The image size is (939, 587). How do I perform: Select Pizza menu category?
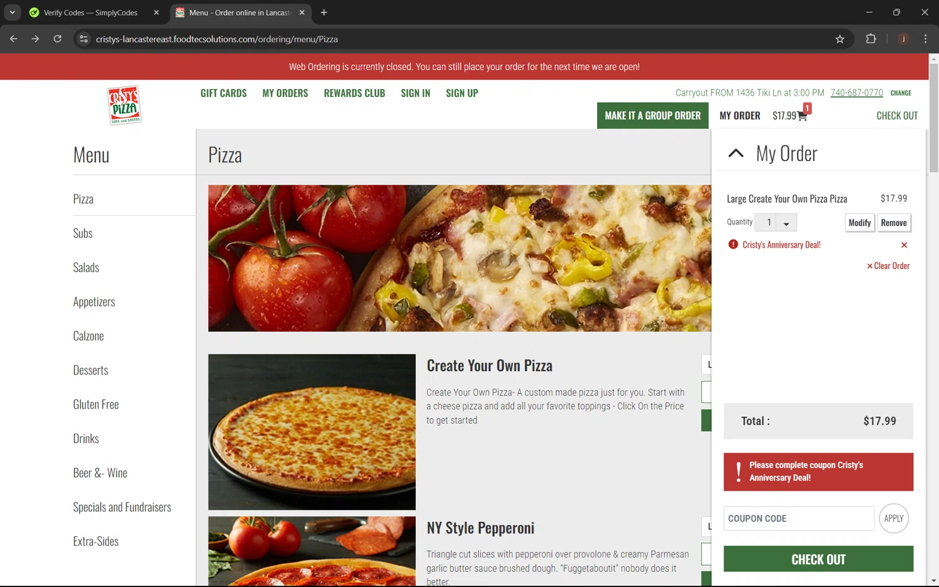tap(83, 199)
